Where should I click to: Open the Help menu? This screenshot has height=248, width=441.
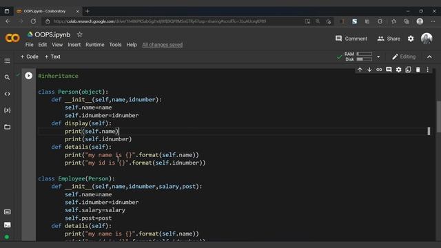coord(132,45)
